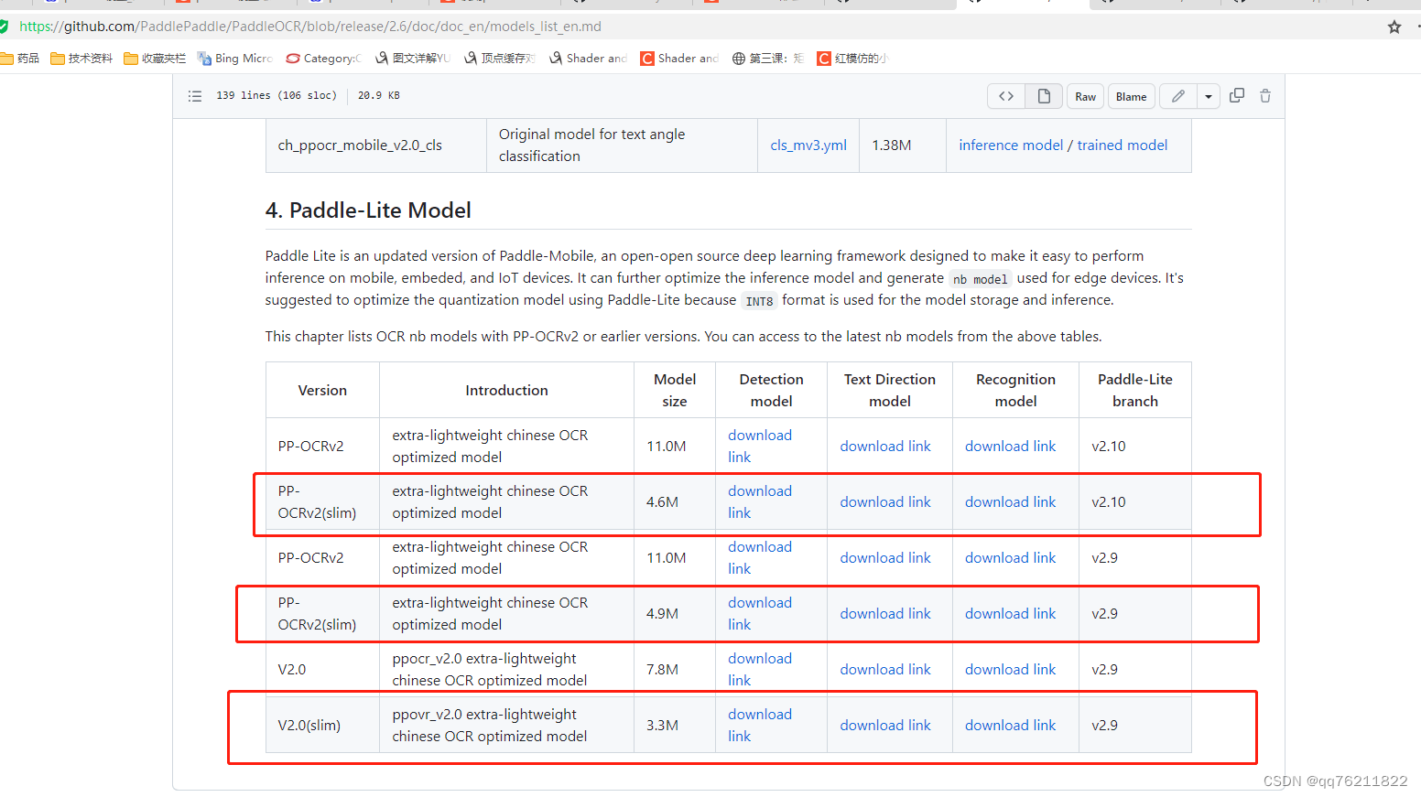1421x797 pixels.
Task: Click the '4. Paddle-Lite Model' heading
Action: point(368,210)
